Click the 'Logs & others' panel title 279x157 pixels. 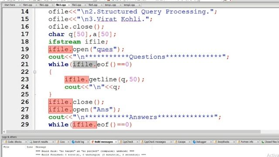[x=9, y=137]
